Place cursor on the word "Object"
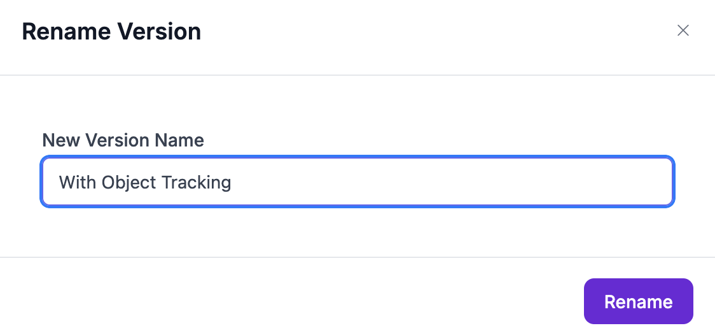The height and width of the screenshot is (335, 715). [x=130, y=183]
